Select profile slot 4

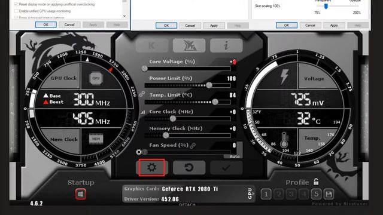pos(304,194)
